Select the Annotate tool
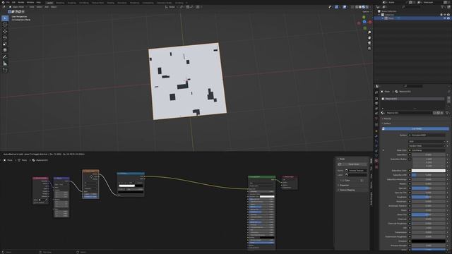This screenshot has width=452, height=254. pyautogui.click(x=5, y=57)
